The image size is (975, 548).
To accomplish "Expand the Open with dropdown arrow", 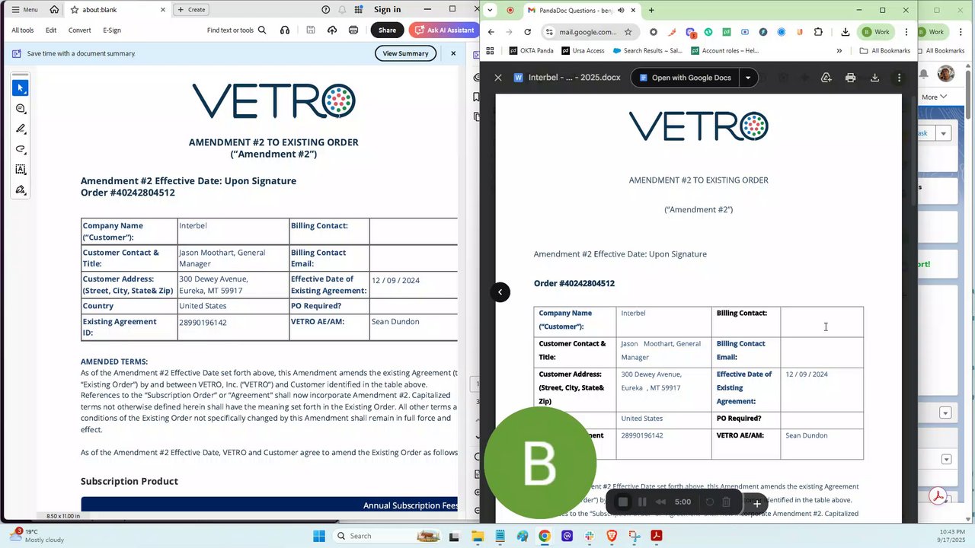I will click(748, 78).
